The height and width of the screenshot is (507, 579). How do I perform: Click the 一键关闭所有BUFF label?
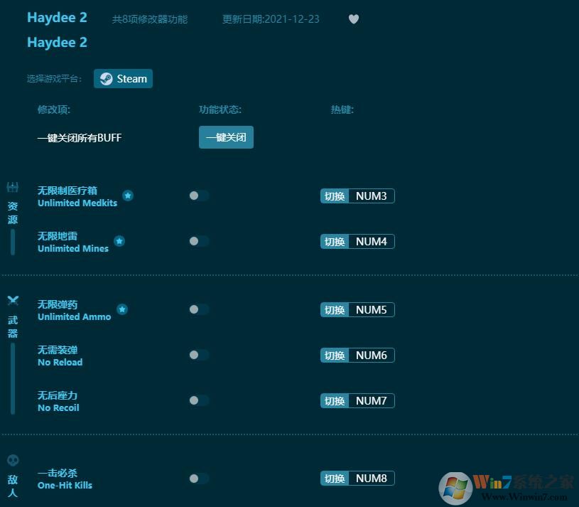coord(80,138)
